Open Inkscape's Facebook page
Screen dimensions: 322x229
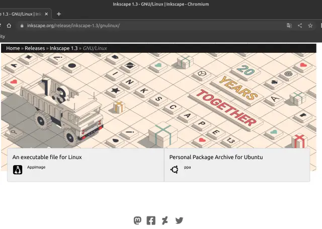pos(151,220)
